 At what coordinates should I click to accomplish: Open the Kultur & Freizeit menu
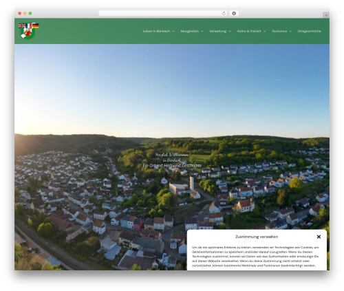pyautogui.click(x=249, y=31)
